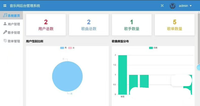Click the 华语 bar in song type chart
Screen dimensions: 200x106
(123, 75)
